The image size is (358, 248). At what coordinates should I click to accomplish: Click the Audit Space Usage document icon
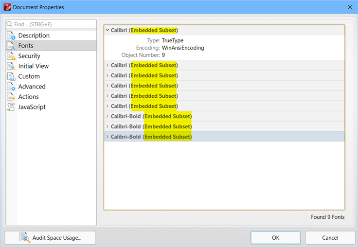coord(25,237)
